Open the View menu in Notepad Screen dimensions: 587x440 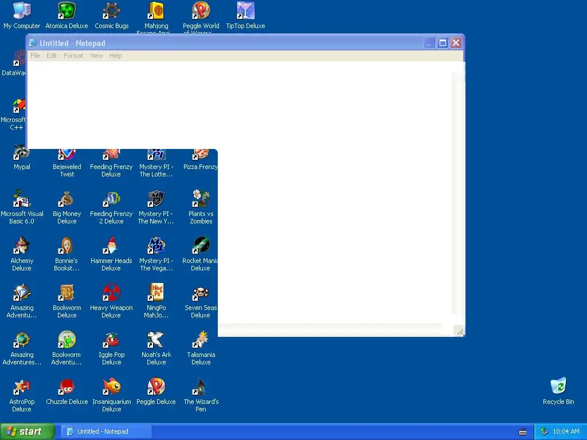(x=96, y=56)
